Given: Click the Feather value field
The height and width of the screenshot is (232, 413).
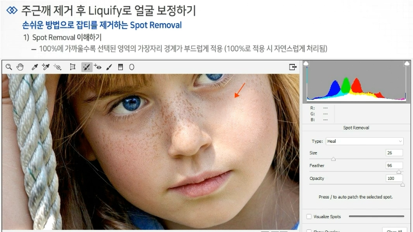Looking at the screenshot, I should click(394, 165).
